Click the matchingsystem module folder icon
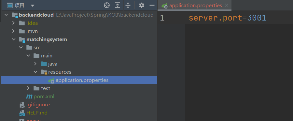The height and width of the screenshot is (121, 293). point(22,39)
